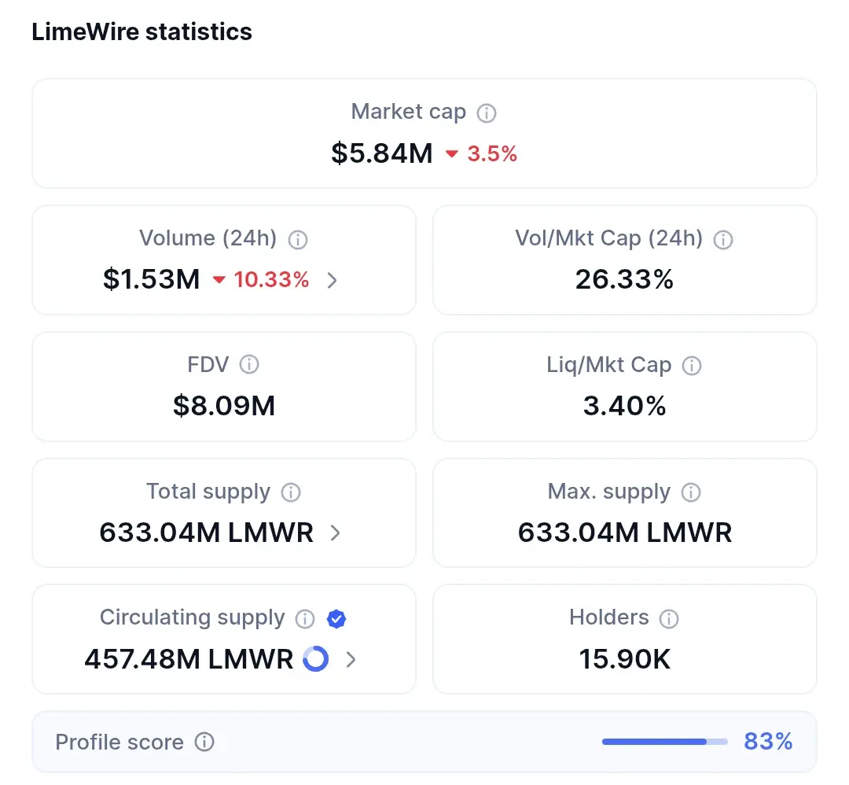Expand Circulating supply chevron arrow
Screen dimensions: 849x785
click(x=351, y=659)
